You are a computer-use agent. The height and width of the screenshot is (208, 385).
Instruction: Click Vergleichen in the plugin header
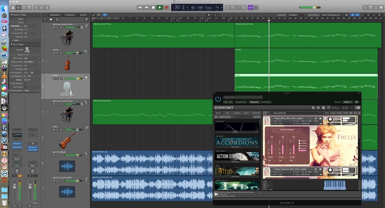coord(241,102)
